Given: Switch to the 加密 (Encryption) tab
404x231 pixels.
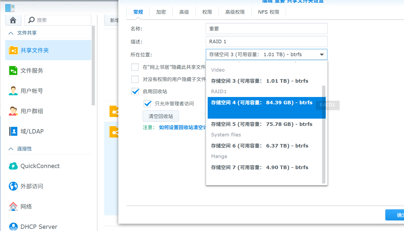Looking at the screenshot, I should tap(161, 12).
